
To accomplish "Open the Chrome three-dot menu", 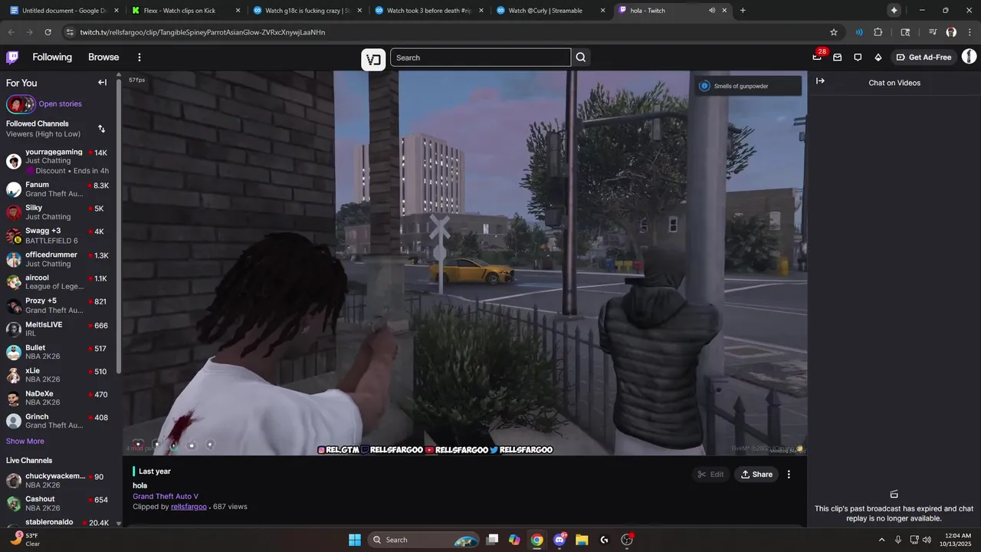I will pyautogui.click(x=969, y=32).
